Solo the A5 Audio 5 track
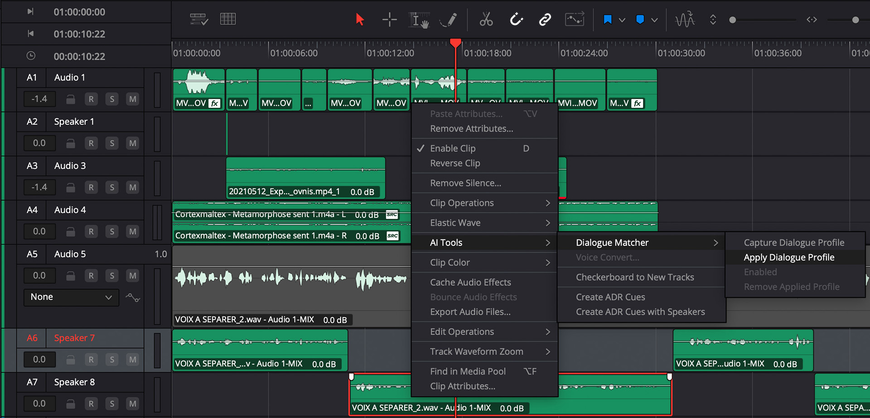Viewport: 870px width, 418px height. pos(112,276)
